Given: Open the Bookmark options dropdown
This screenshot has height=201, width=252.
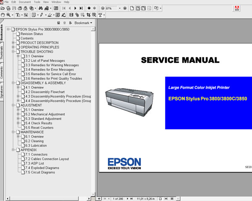Looking at the screenshot, I should point(83,23).
